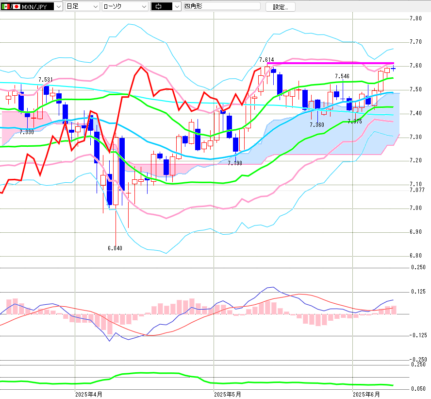431x399 pixels.
Task: Click the 7.531 price label
Action: (x=45, y=80)
